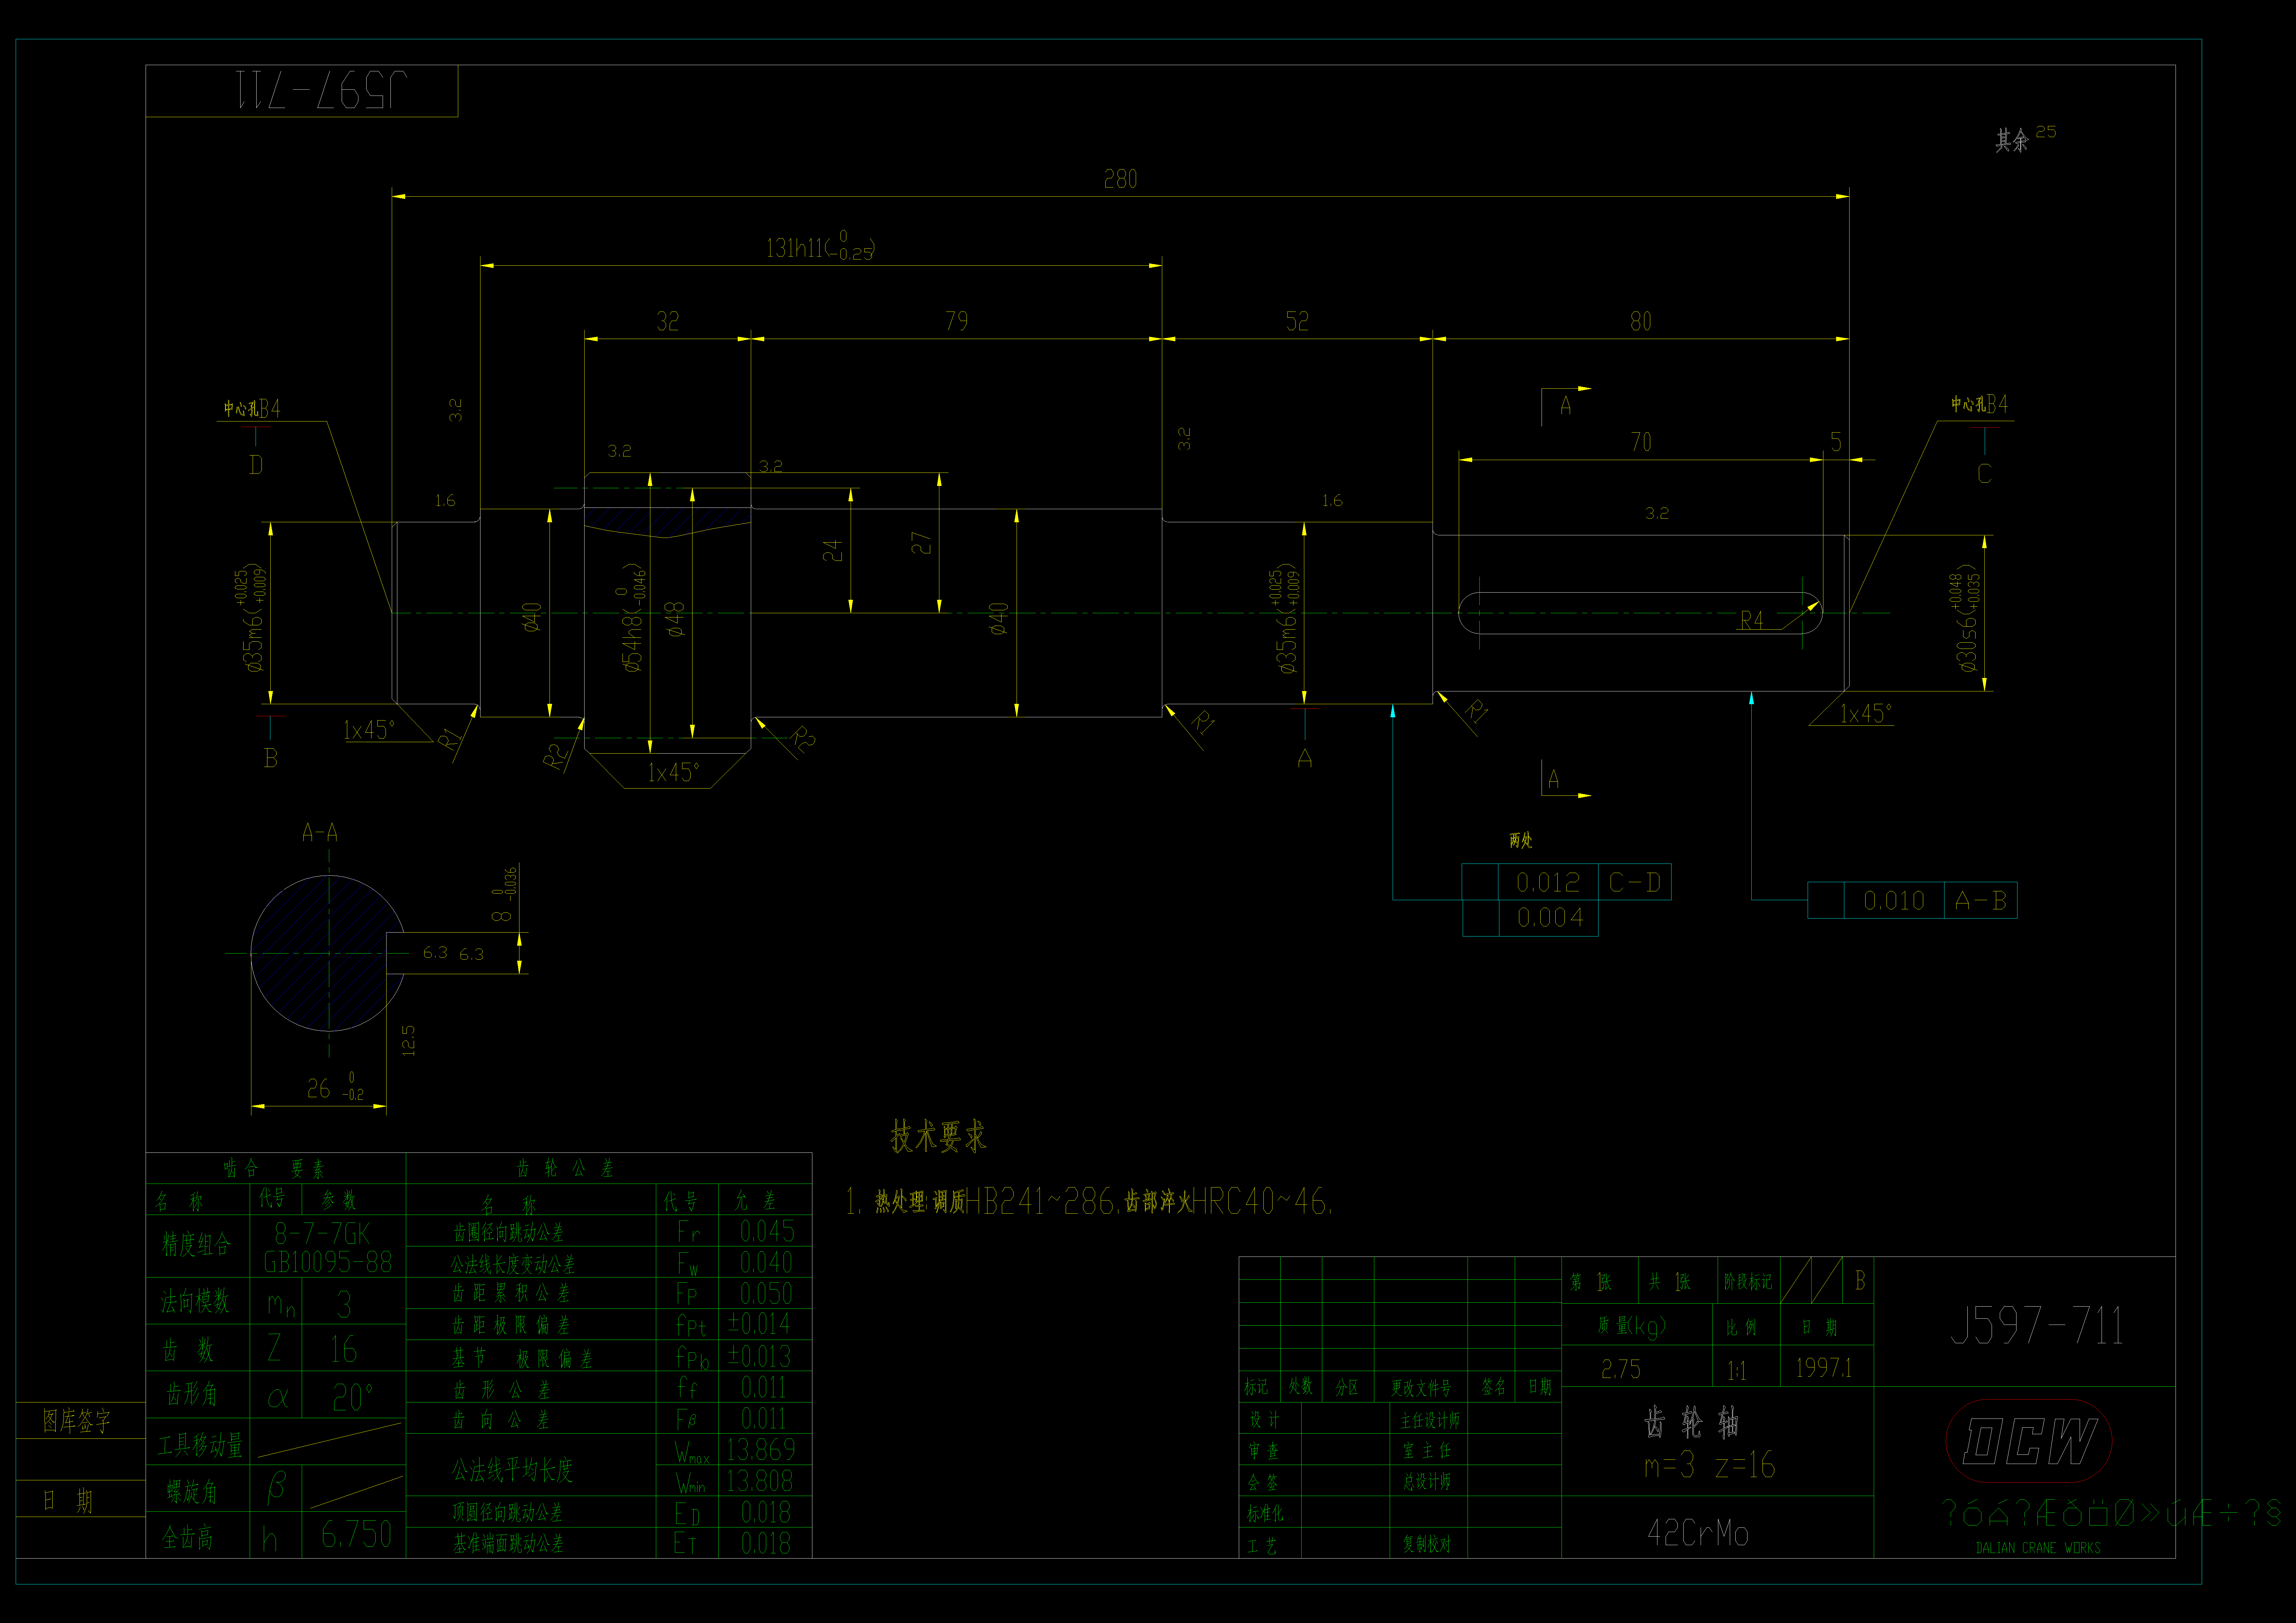Click the "0.040" tolerance cell
Image resolution: width=2296 pixels, height=1623 pixels.
(765, 1262)
